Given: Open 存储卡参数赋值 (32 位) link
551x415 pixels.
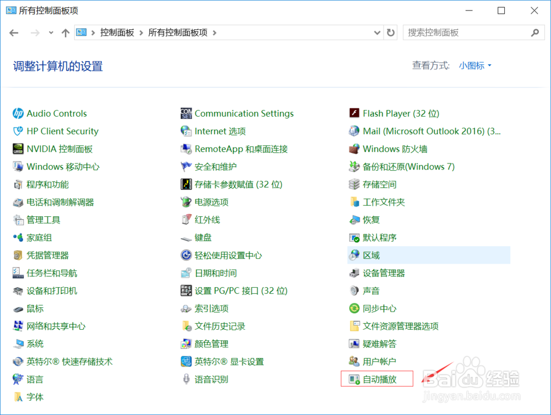Looking at the screenshot, I should (239, 184).
